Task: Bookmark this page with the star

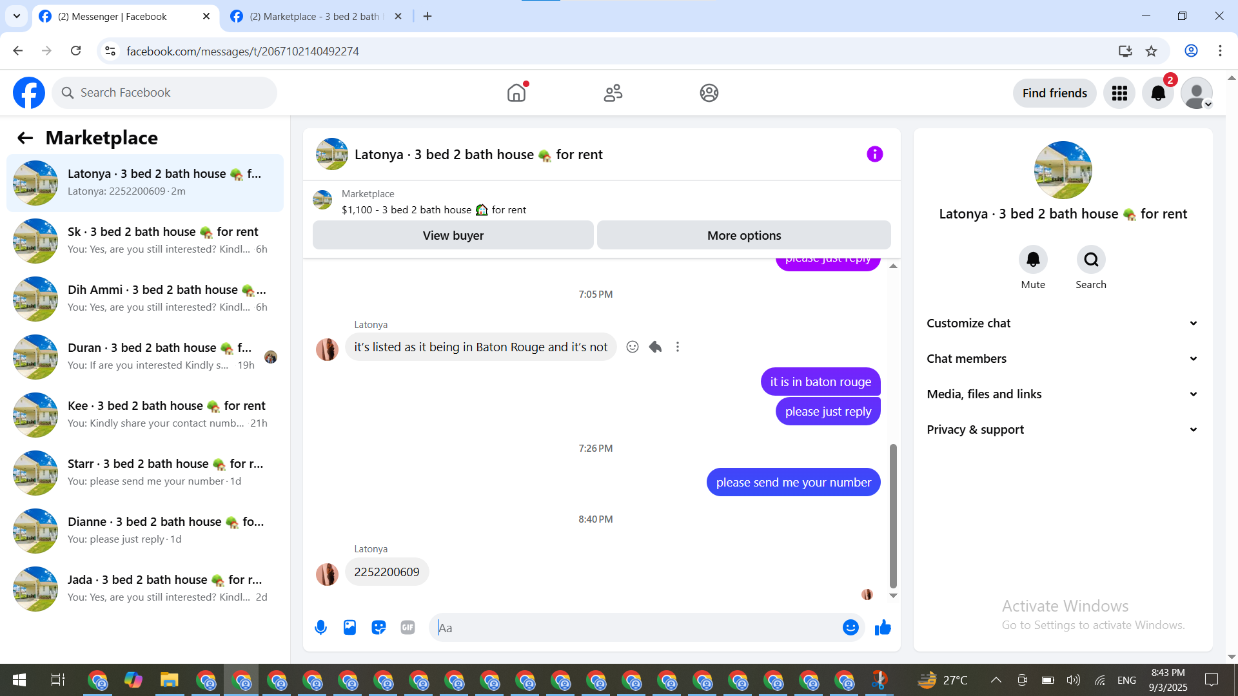Action: pyautogui.click(x=1152, y=51)
